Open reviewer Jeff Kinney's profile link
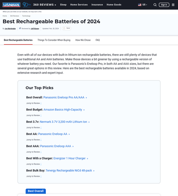Image resolution: width=178 pixels, height=196 pixels. point(35,29)
